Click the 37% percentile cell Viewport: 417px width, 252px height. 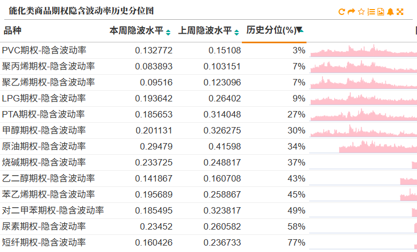(296, 162)
